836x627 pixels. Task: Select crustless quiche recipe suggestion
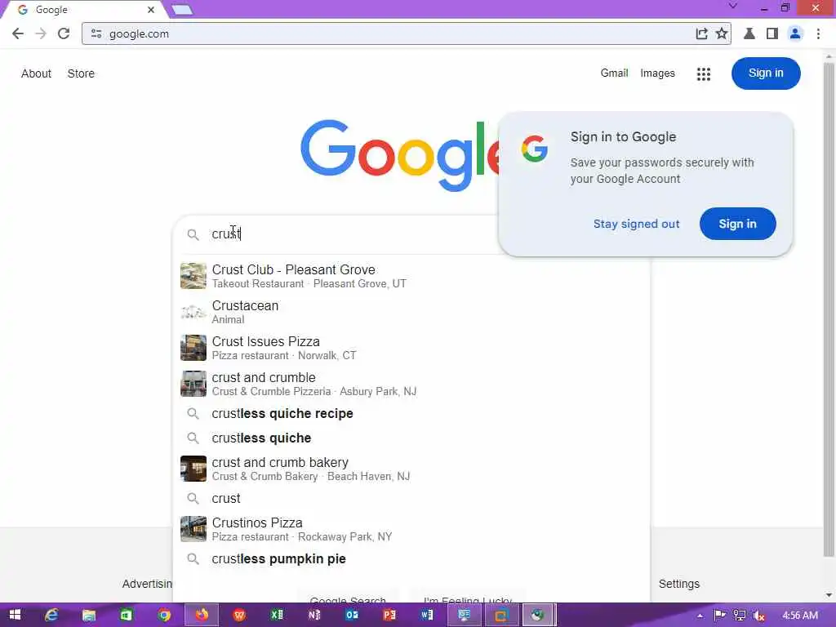[x=411, y=413]
